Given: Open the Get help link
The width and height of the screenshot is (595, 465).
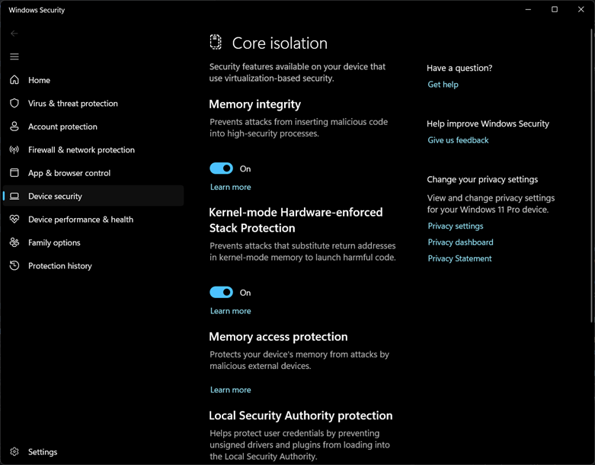Looking at the screenshot, I should coord(443,85).
